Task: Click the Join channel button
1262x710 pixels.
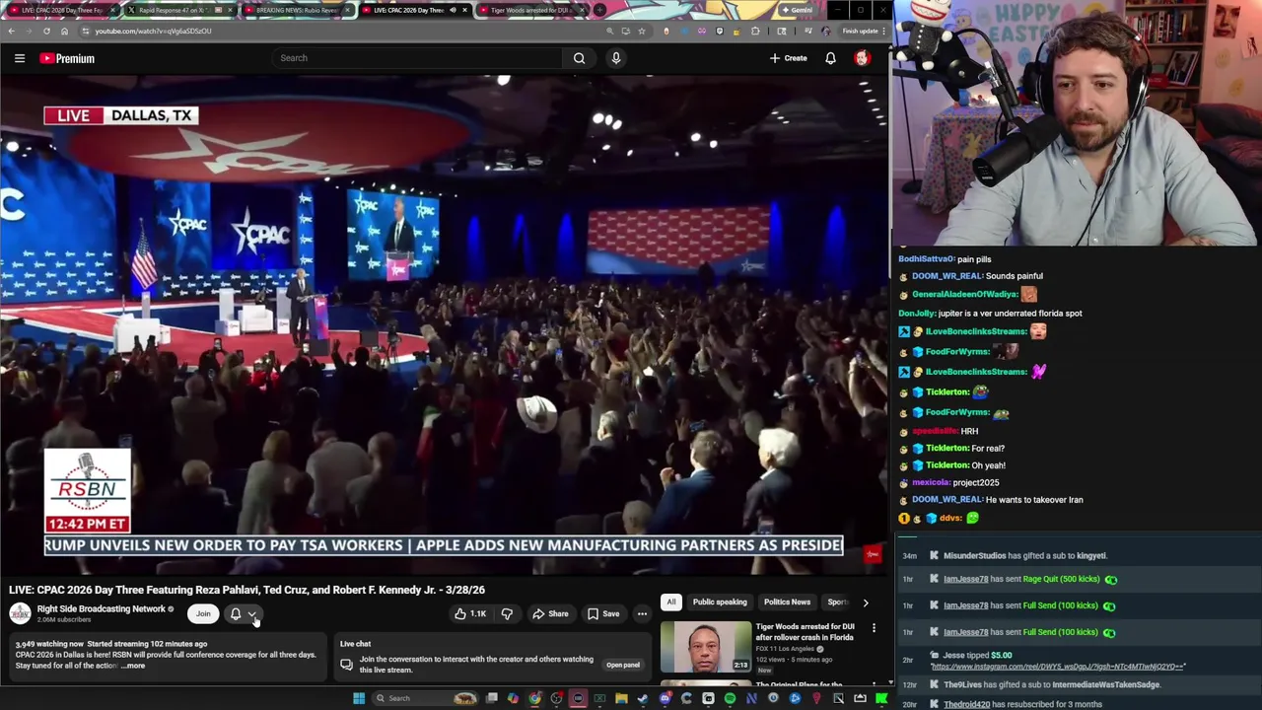Action: point(203,613)
